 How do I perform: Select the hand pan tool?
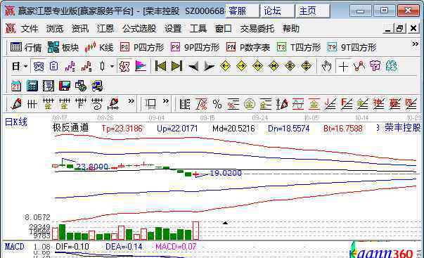coord(326,66)
